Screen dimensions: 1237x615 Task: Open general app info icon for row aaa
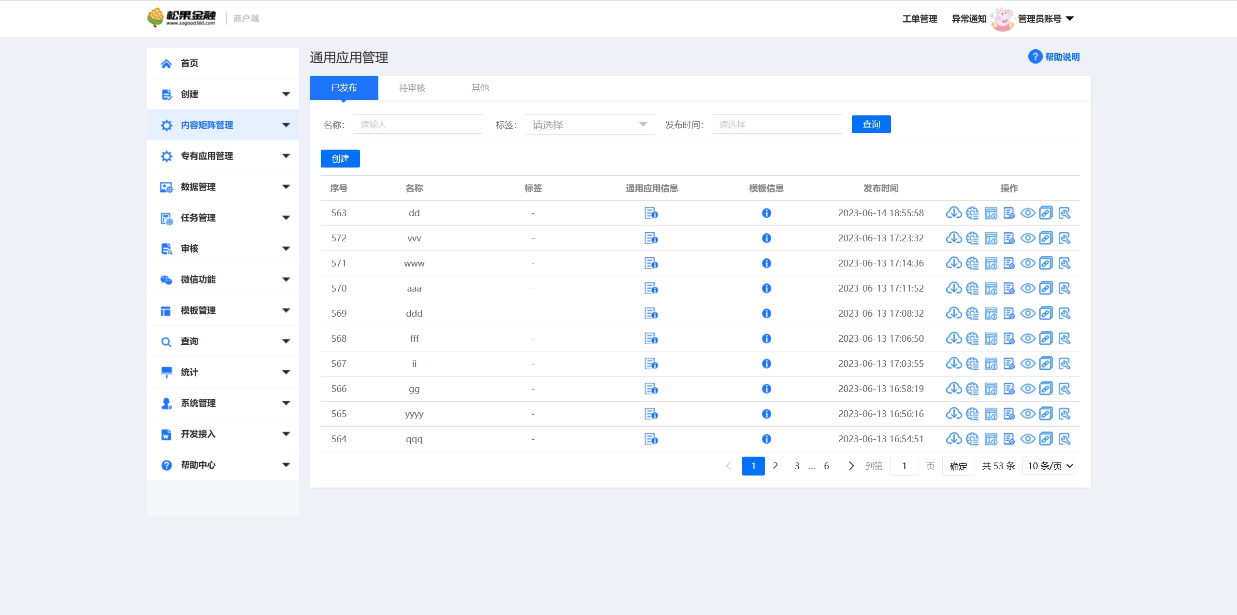point(651,288)
